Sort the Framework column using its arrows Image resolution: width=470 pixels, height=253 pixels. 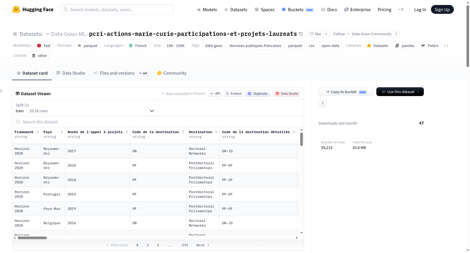point(38,132)
